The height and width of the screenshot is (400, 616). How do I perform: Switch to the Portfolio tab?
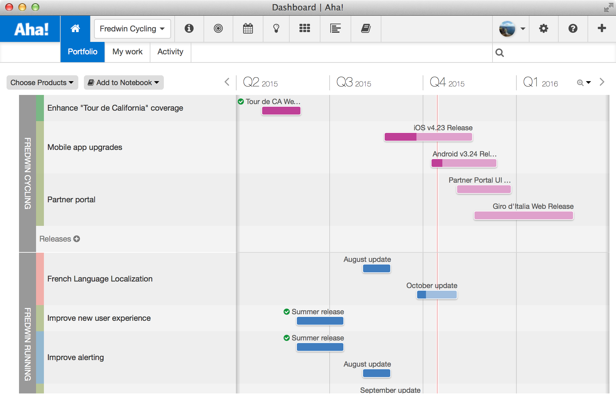tap(83, 52)
